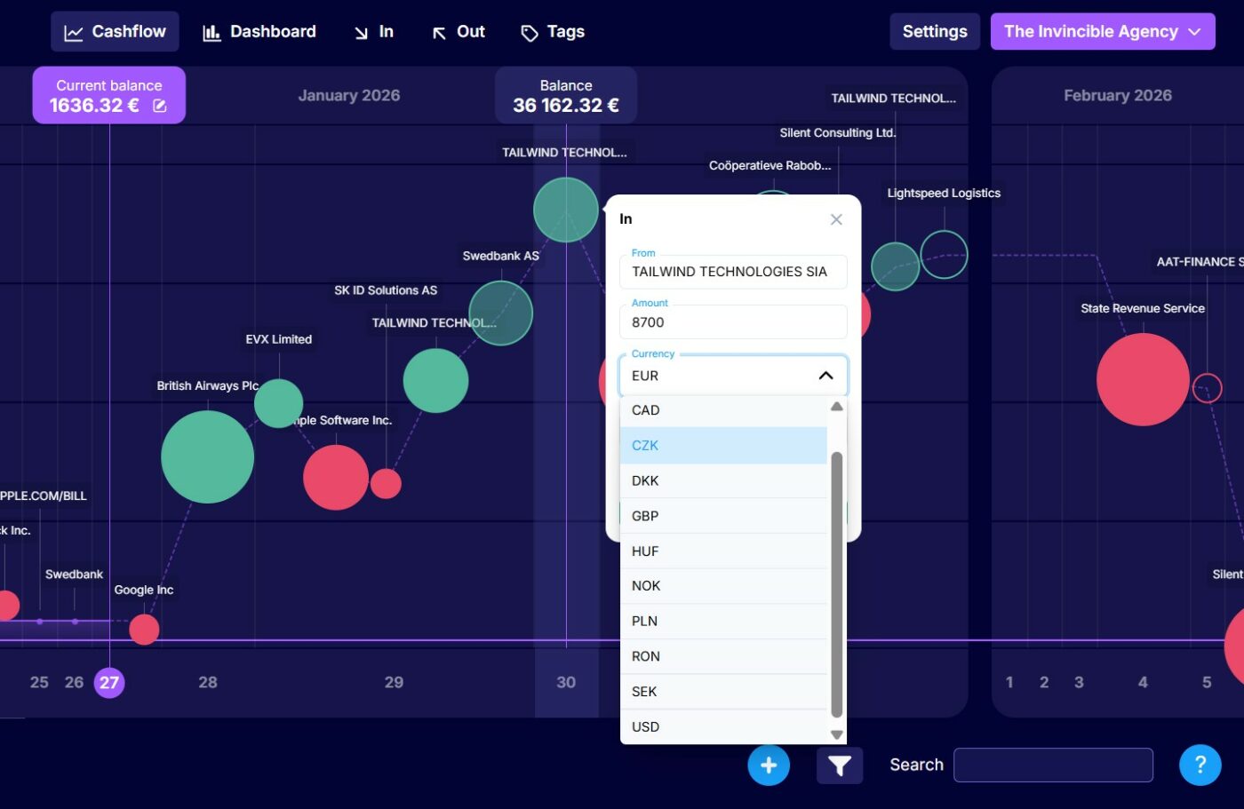Open the Settings button

(934, 32)
